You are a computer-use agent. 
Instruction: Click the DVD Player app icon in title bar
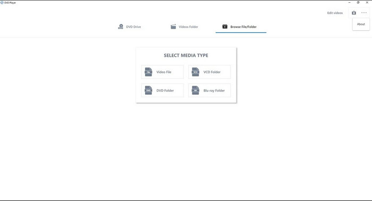click(x=2, y=3)
